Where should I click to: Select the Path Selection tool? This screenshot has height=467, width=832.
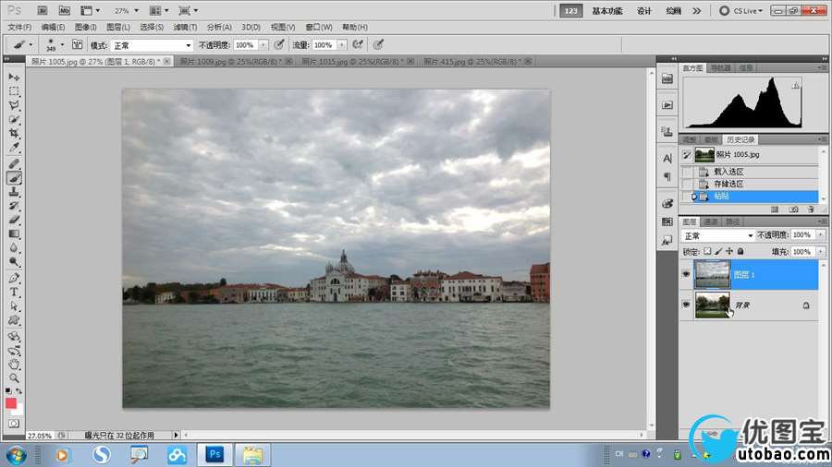coord(14,306)
